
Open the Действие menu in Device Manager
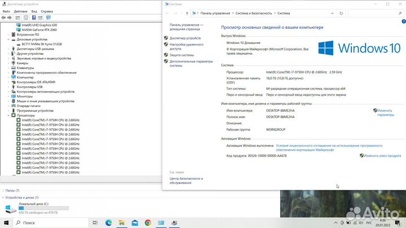tap(20, 11)
